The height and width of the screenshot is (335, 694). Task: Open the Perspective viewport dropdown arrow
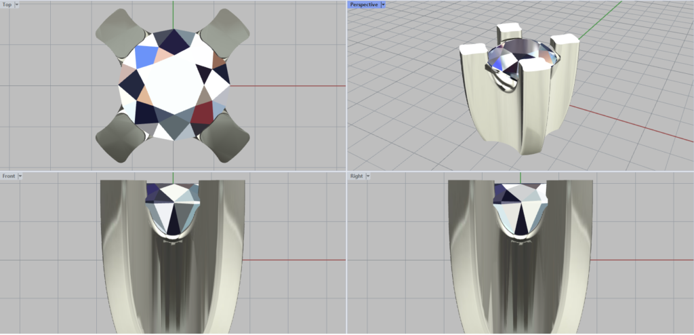tap(383, 4)
